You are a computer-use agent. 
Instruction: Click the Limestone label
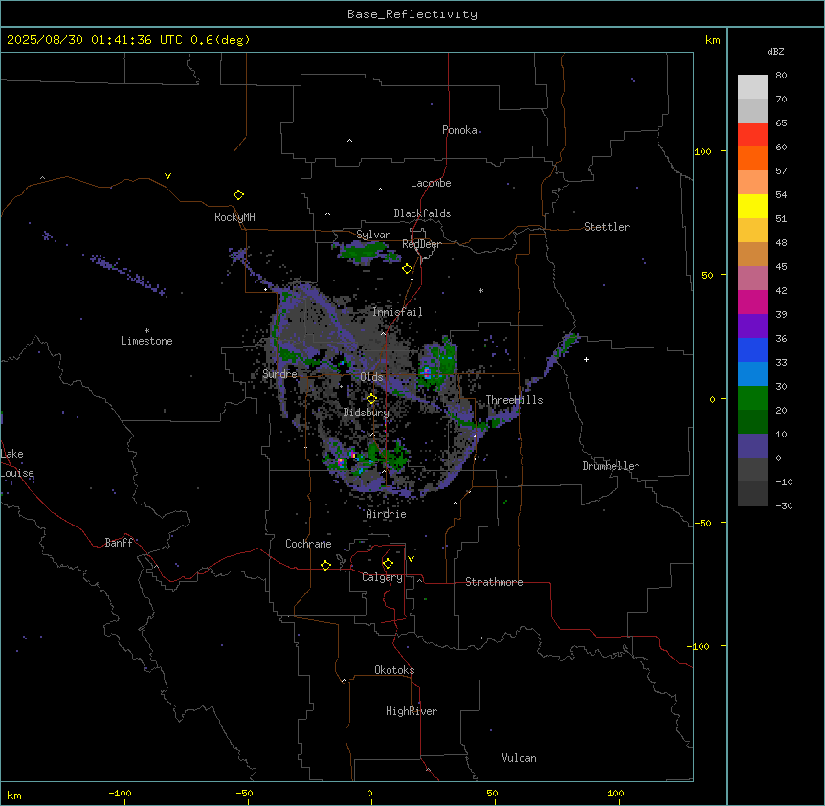146,341
